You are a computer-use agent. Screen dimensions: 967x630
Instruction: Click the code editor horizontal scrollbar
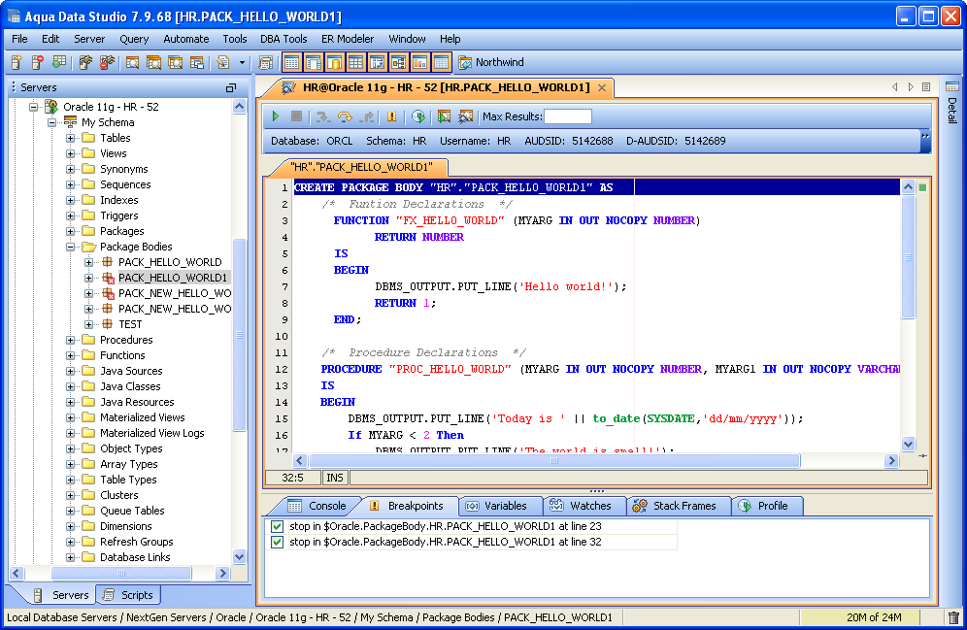553,461
